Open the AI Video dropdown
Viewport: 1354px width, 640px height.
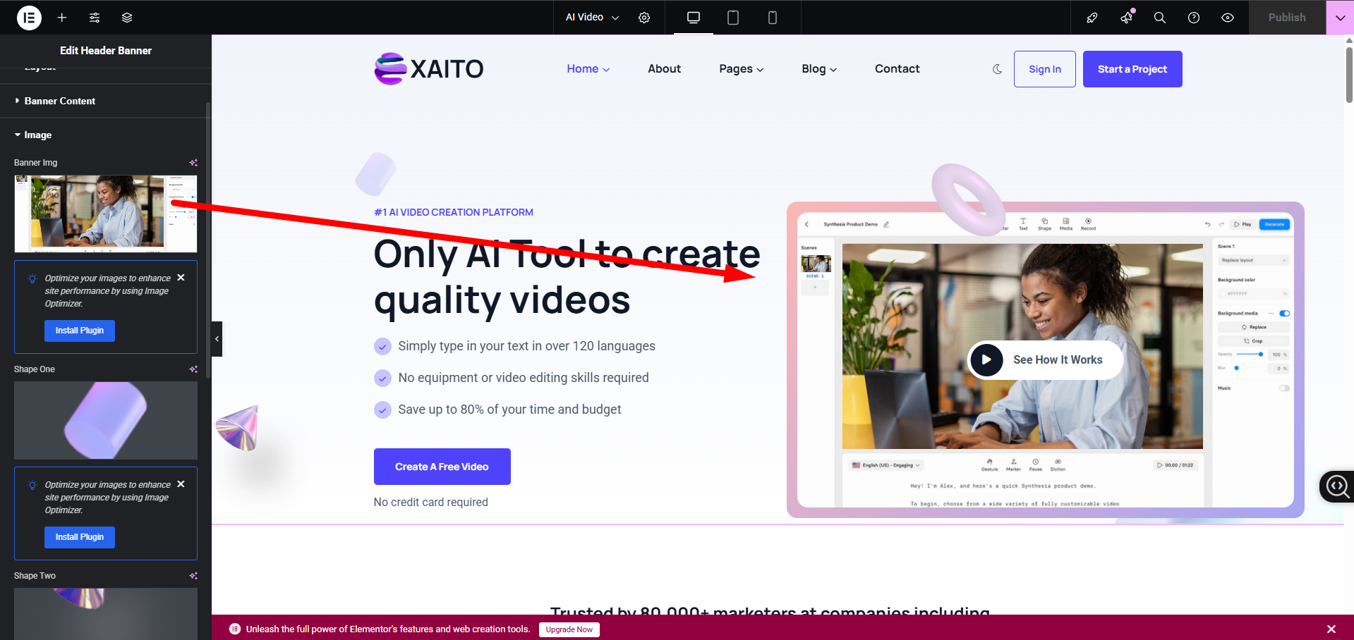click(x=590, y=17)
